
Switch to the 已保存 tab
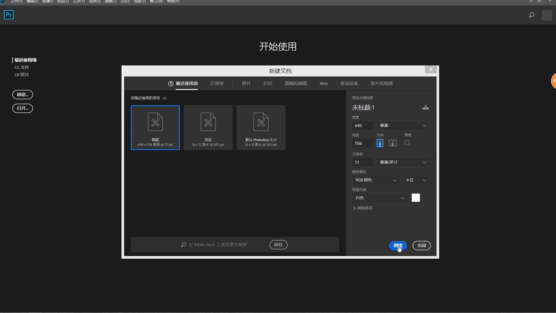(x=217, y=83)
